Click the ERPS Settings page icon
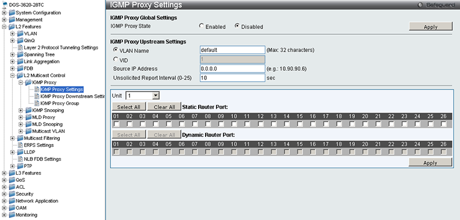The width and height of the screenshot is (460, 220). [x=20, y=145]
